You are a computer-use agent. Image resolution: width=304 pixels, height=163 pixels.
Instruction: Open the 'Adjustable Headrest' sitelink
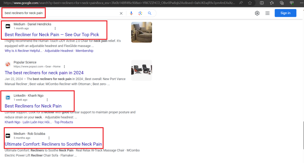point(59,51)
